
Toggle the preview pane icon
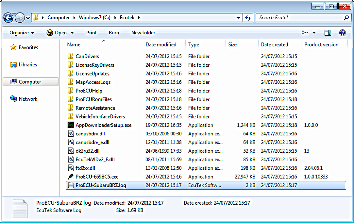[x=328, y=33]
